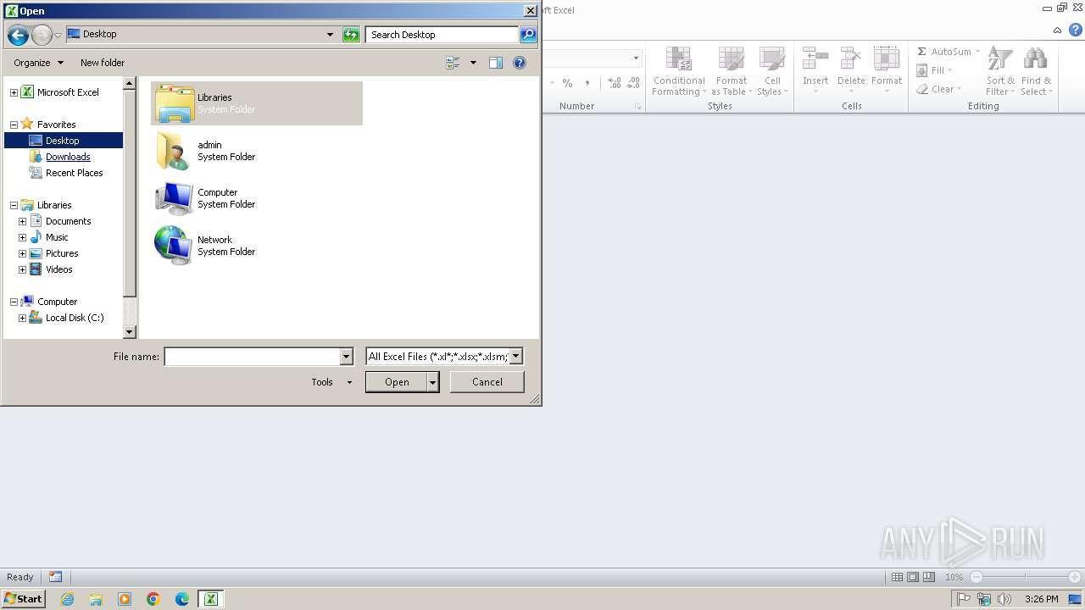Click the green refresh button beside the address bar
The image size is (1085, 610).
(x=351, y=35)
